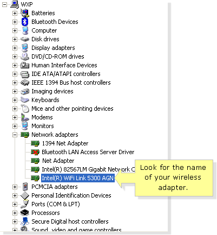Select Bluetooth LAN Access Server Driver entry

[x=88, y=152]
